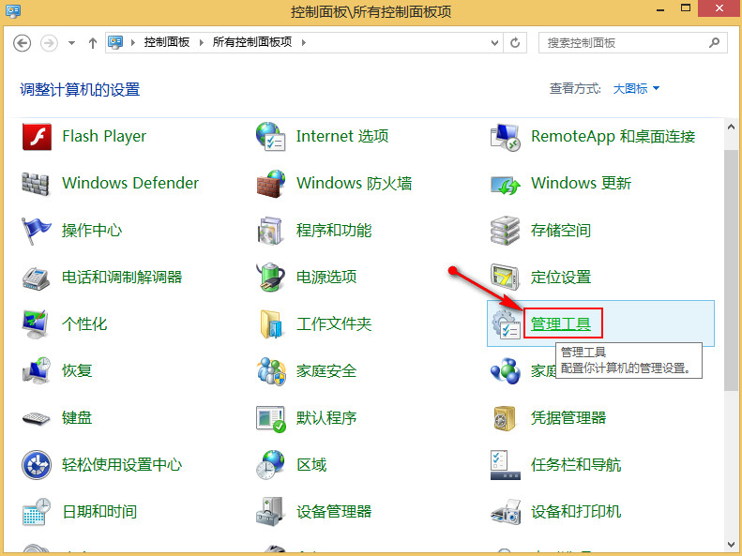The height and width of the screenshot is (556, 742).
Task: Open the Internet 选项 globe icon
Action: 271,137
